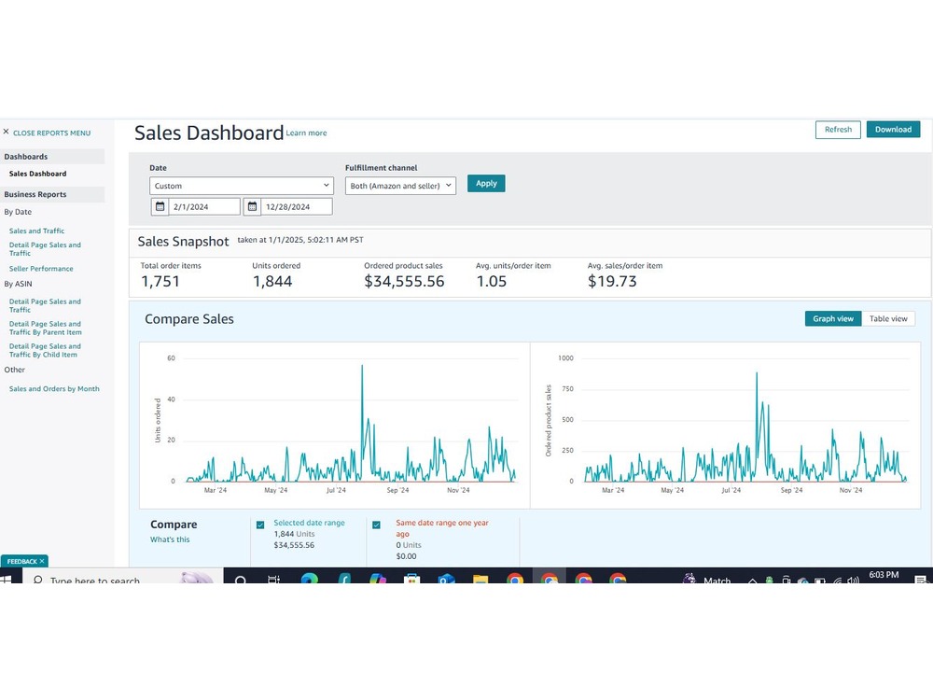
Task: Click the end date field 12/28/2024
Action: [x=297, y=206]
